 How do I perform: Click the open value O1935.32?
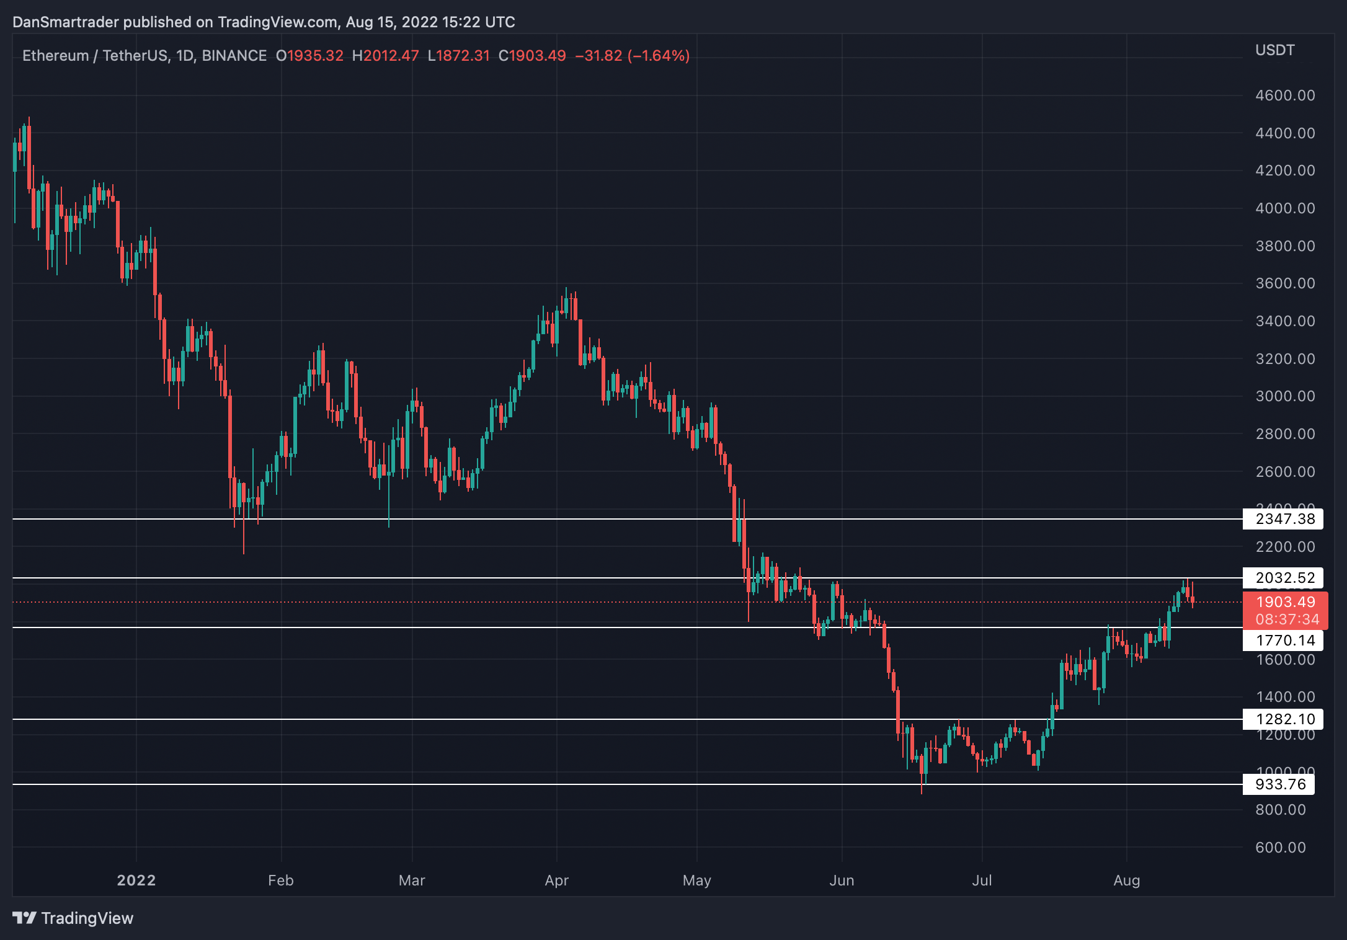point(309,56)
